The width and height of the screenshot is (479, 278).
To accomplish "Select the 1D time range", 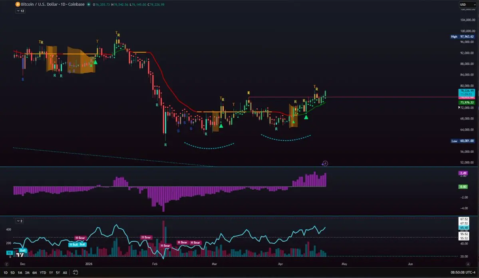I will pos(6,272).
